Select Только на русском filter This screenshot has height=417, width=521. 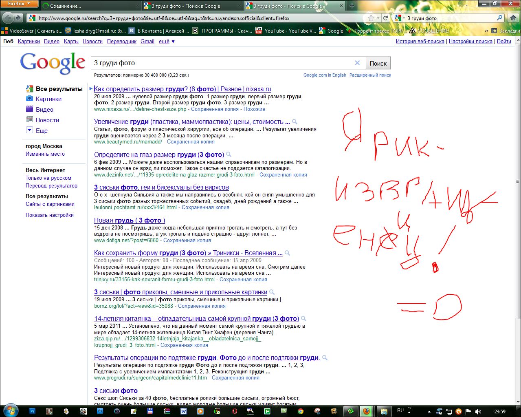point(48,178)
